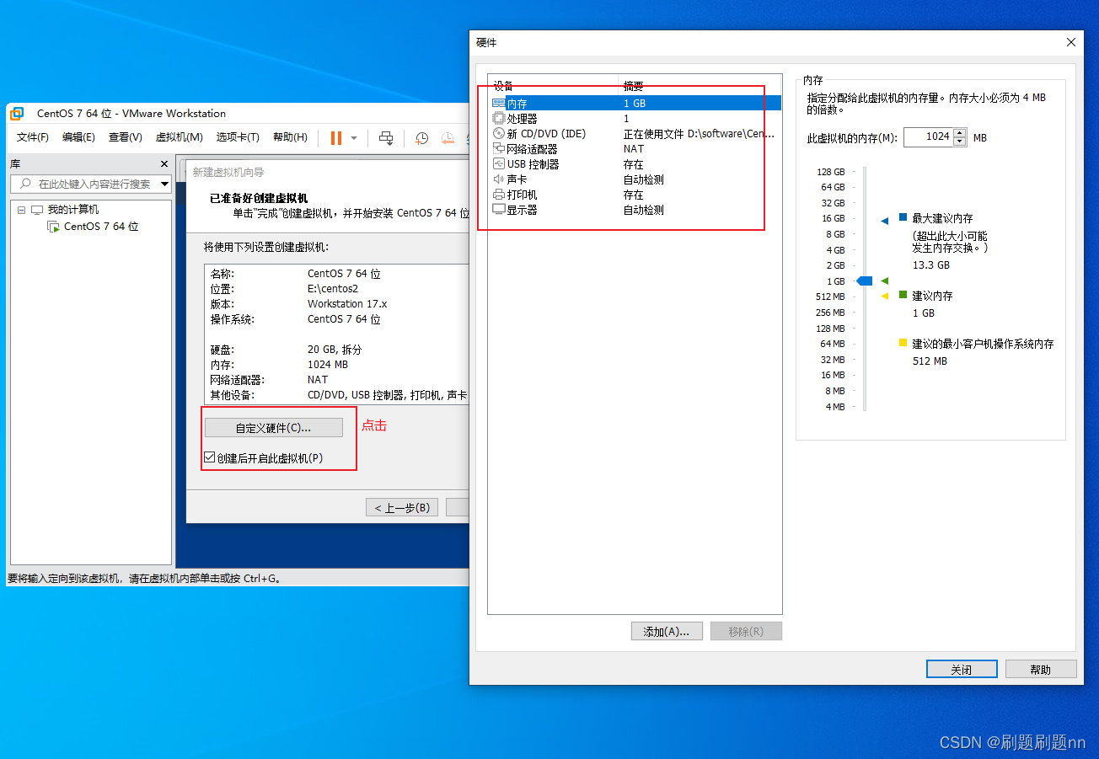Click the 512 MB minimum memory value
This screenshot has height=759, width=1099.
coord(930,361)
